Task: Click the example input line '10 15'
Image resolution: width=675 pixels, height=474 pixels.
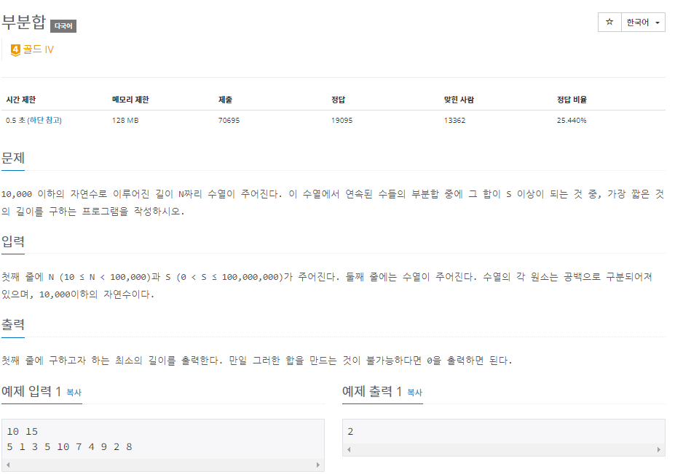Action: [23, 431]
